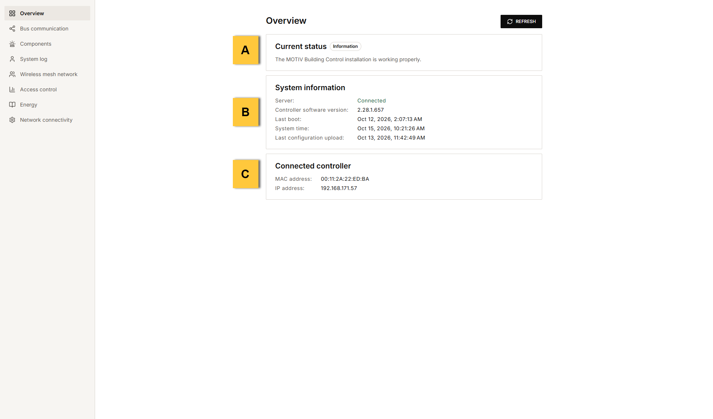
Task: Click the System information heading
Action: [310, 88]
